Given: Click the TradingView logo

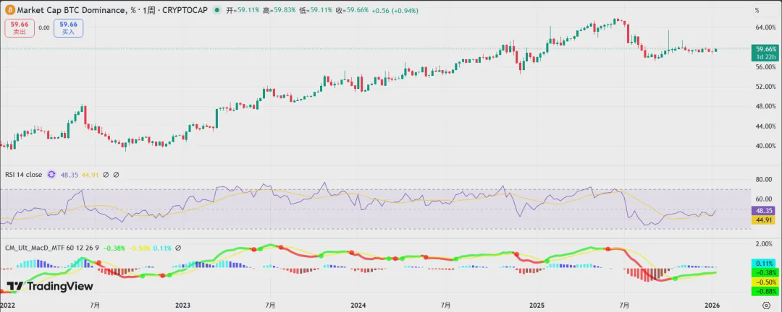Looking at the screenshot, I should point(50,287).
